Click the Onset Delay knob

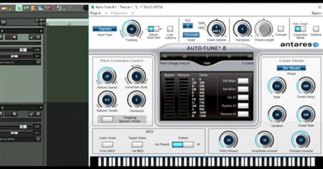point(306,86)
